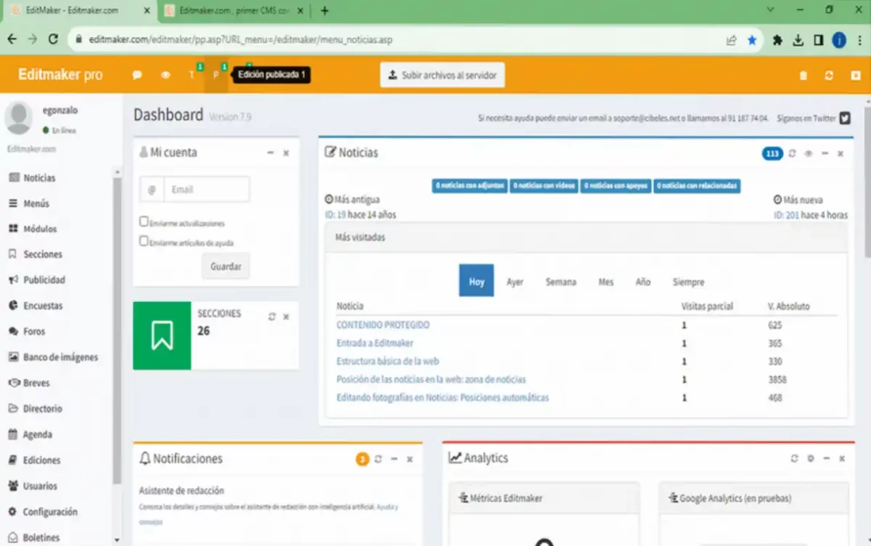Open Analytics widget settings gear

[811, 459]
